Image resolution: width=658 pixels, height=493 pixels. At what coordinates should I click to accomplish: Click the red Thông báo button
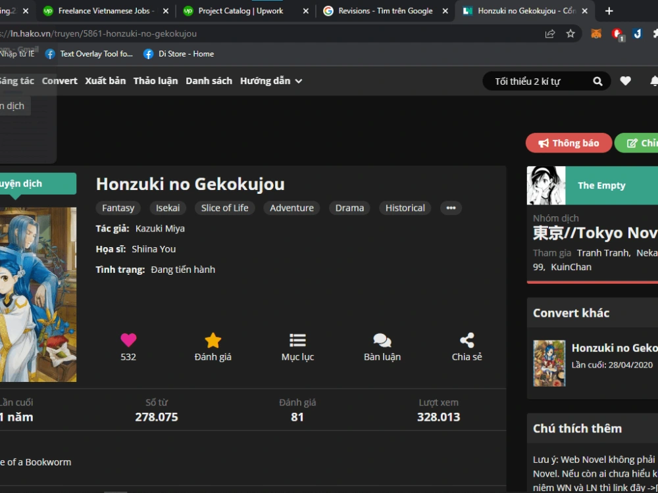click(569, 143)
